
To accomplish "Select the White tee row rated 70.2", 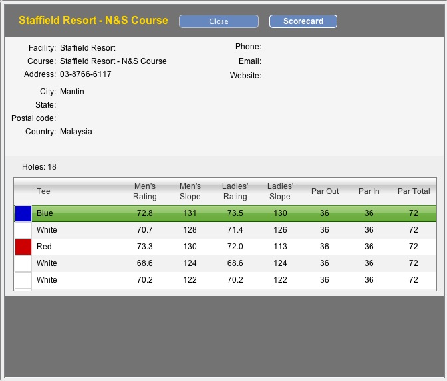I will click(x=226, y=280).
